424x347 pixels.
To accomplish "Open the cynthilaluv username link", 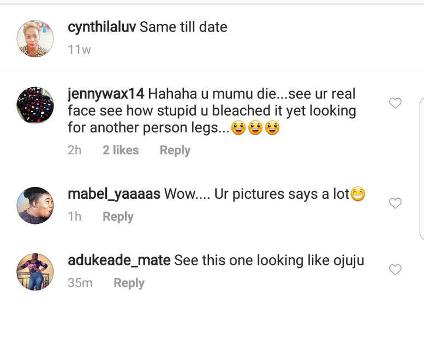I will (x=101, y=27).
